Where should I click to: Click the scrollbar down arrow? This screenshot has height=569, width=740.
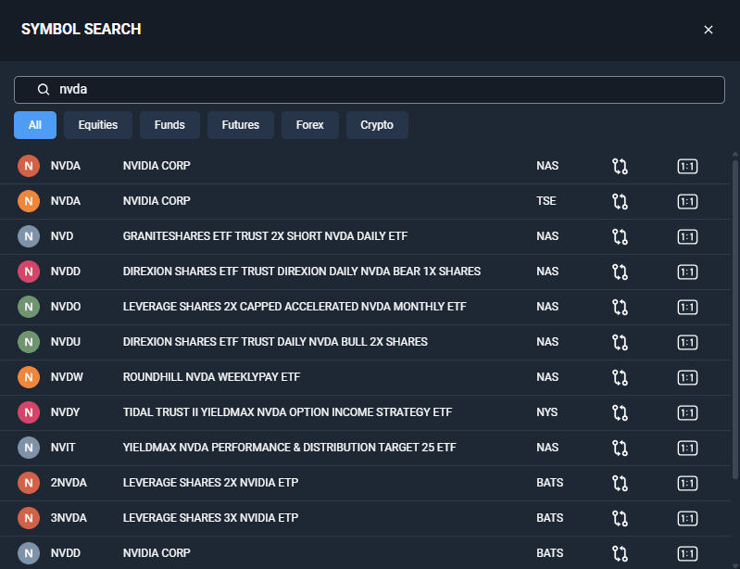coord(734,565)
